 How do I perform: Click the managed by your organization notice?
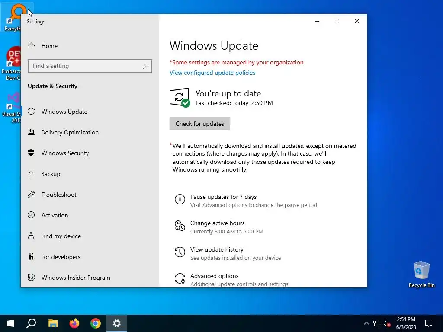[x=237, y=62]
